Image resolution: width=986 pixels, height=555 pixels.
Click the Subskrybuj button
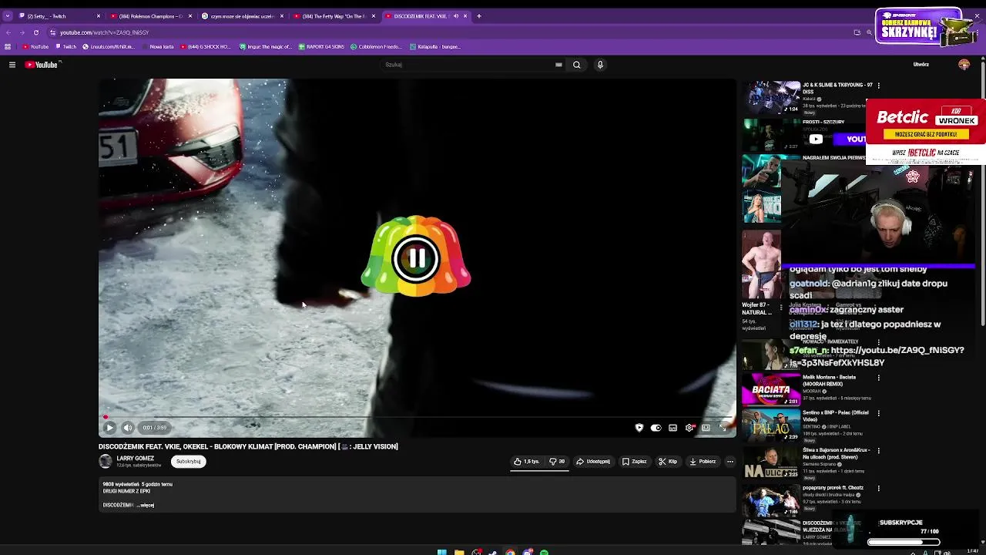189,462
